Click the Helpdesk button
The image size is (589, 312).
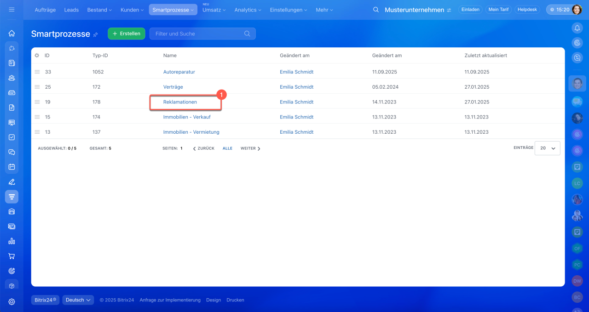pyautogui.click(x=527, y=10)
